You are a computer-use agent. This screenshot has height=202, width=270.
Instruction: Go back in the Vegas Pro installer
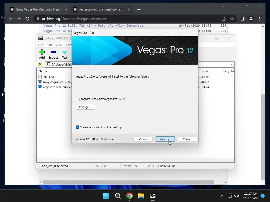(143, 139)
